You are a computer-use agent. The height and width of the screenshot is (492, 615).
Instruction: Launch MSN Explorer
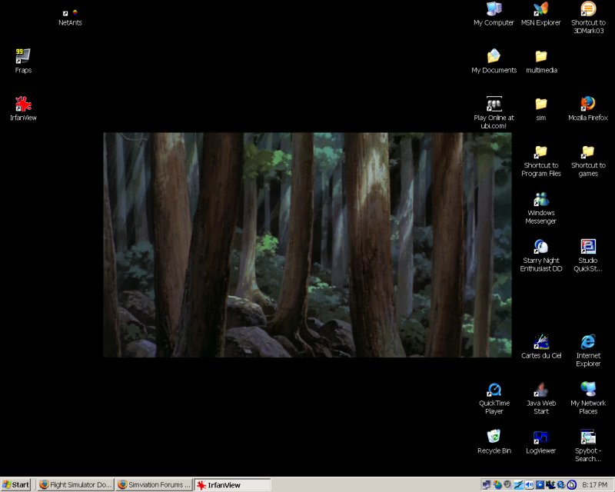(541, 10)
